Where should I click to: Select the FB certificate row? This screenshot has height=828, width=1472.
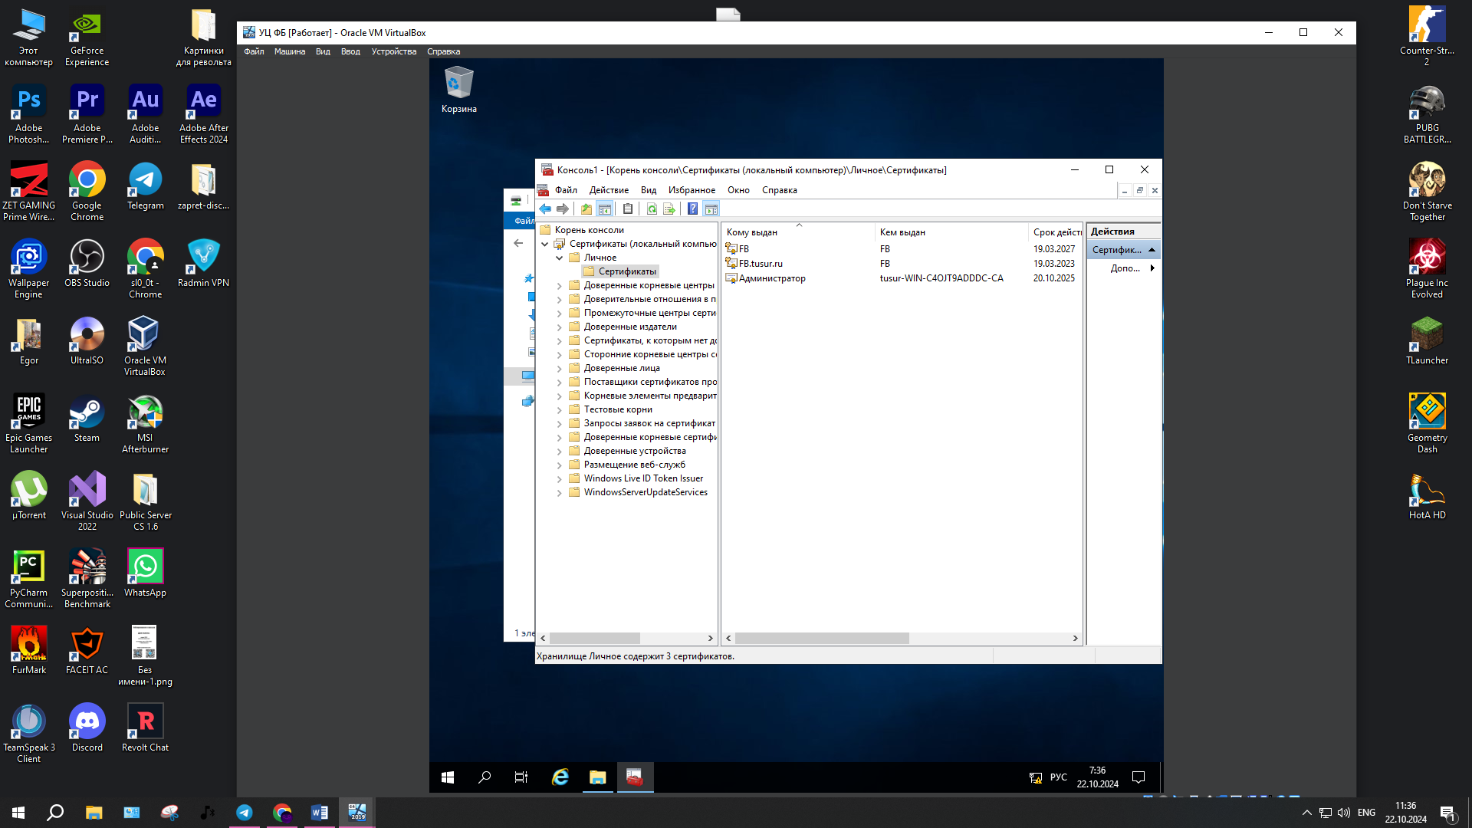[901, 249]
